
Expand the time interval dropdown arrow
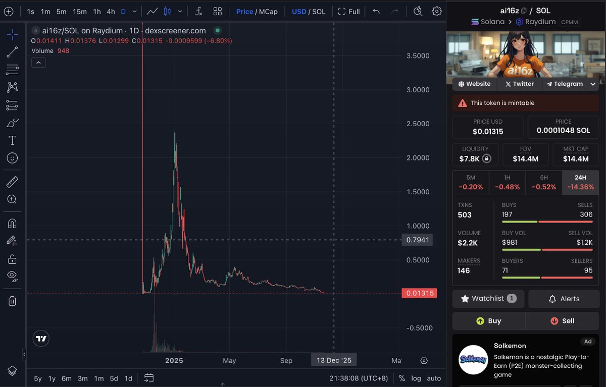(134, 11)
